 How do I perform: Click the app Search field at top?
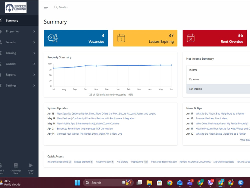(x=63, y=7)
